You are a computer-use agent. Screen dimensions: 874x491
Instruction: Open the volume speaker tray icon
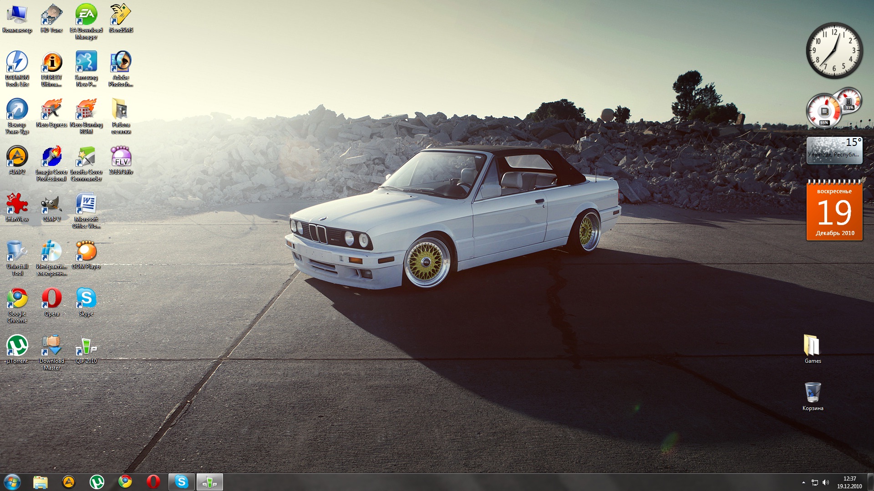(x=826, y=482)
